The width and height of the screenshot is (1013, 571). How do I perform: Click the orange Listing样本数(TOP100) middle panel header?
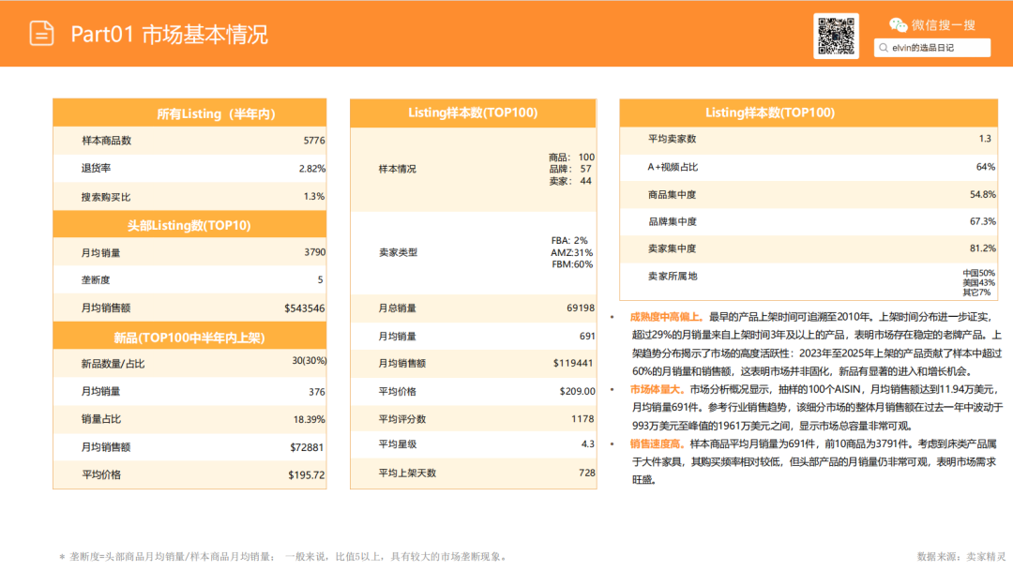pos(473,112)
